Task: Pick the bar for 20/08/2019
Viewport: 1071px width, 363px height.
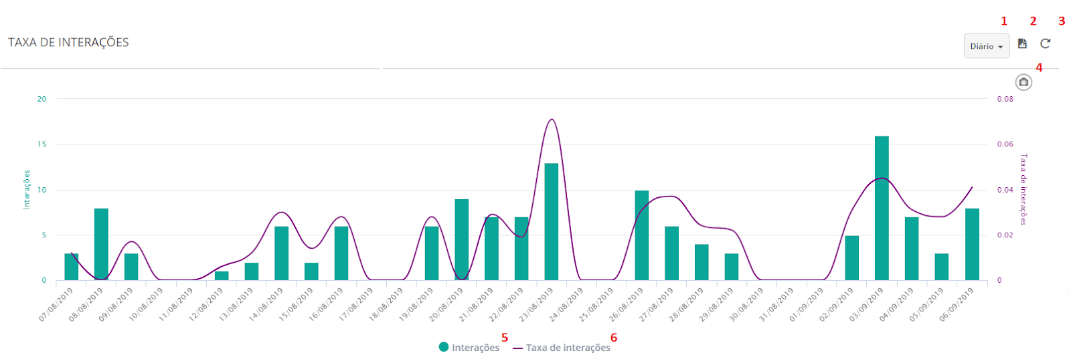Action: pos(462,239)
